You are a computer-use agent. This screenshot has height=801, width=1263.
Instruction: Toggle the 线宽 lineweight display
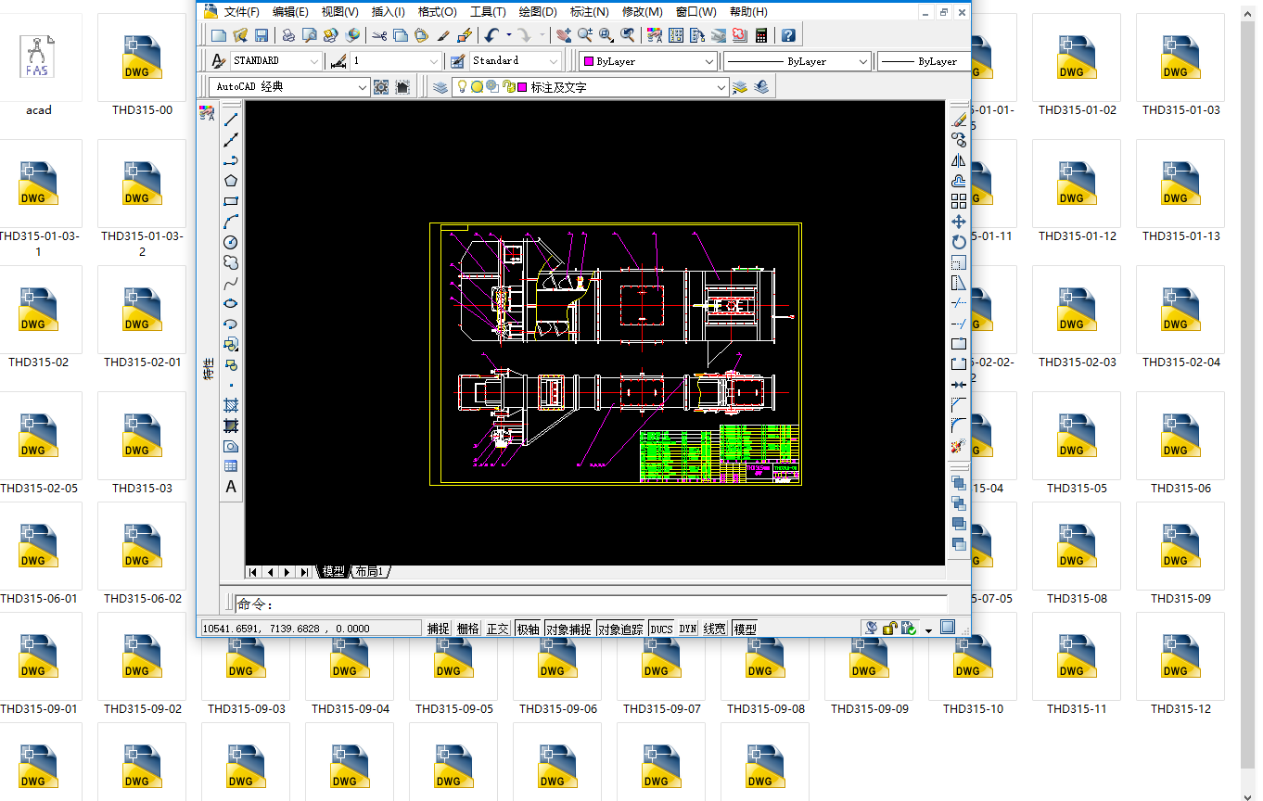click(714, 629)
